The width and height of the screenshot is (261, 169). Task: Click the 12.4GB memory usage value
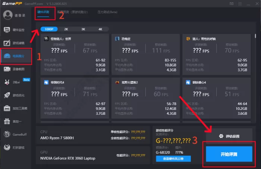coord(170,108)
